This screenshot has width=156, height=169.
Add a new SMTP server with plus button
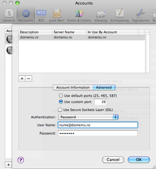[22, 78]
